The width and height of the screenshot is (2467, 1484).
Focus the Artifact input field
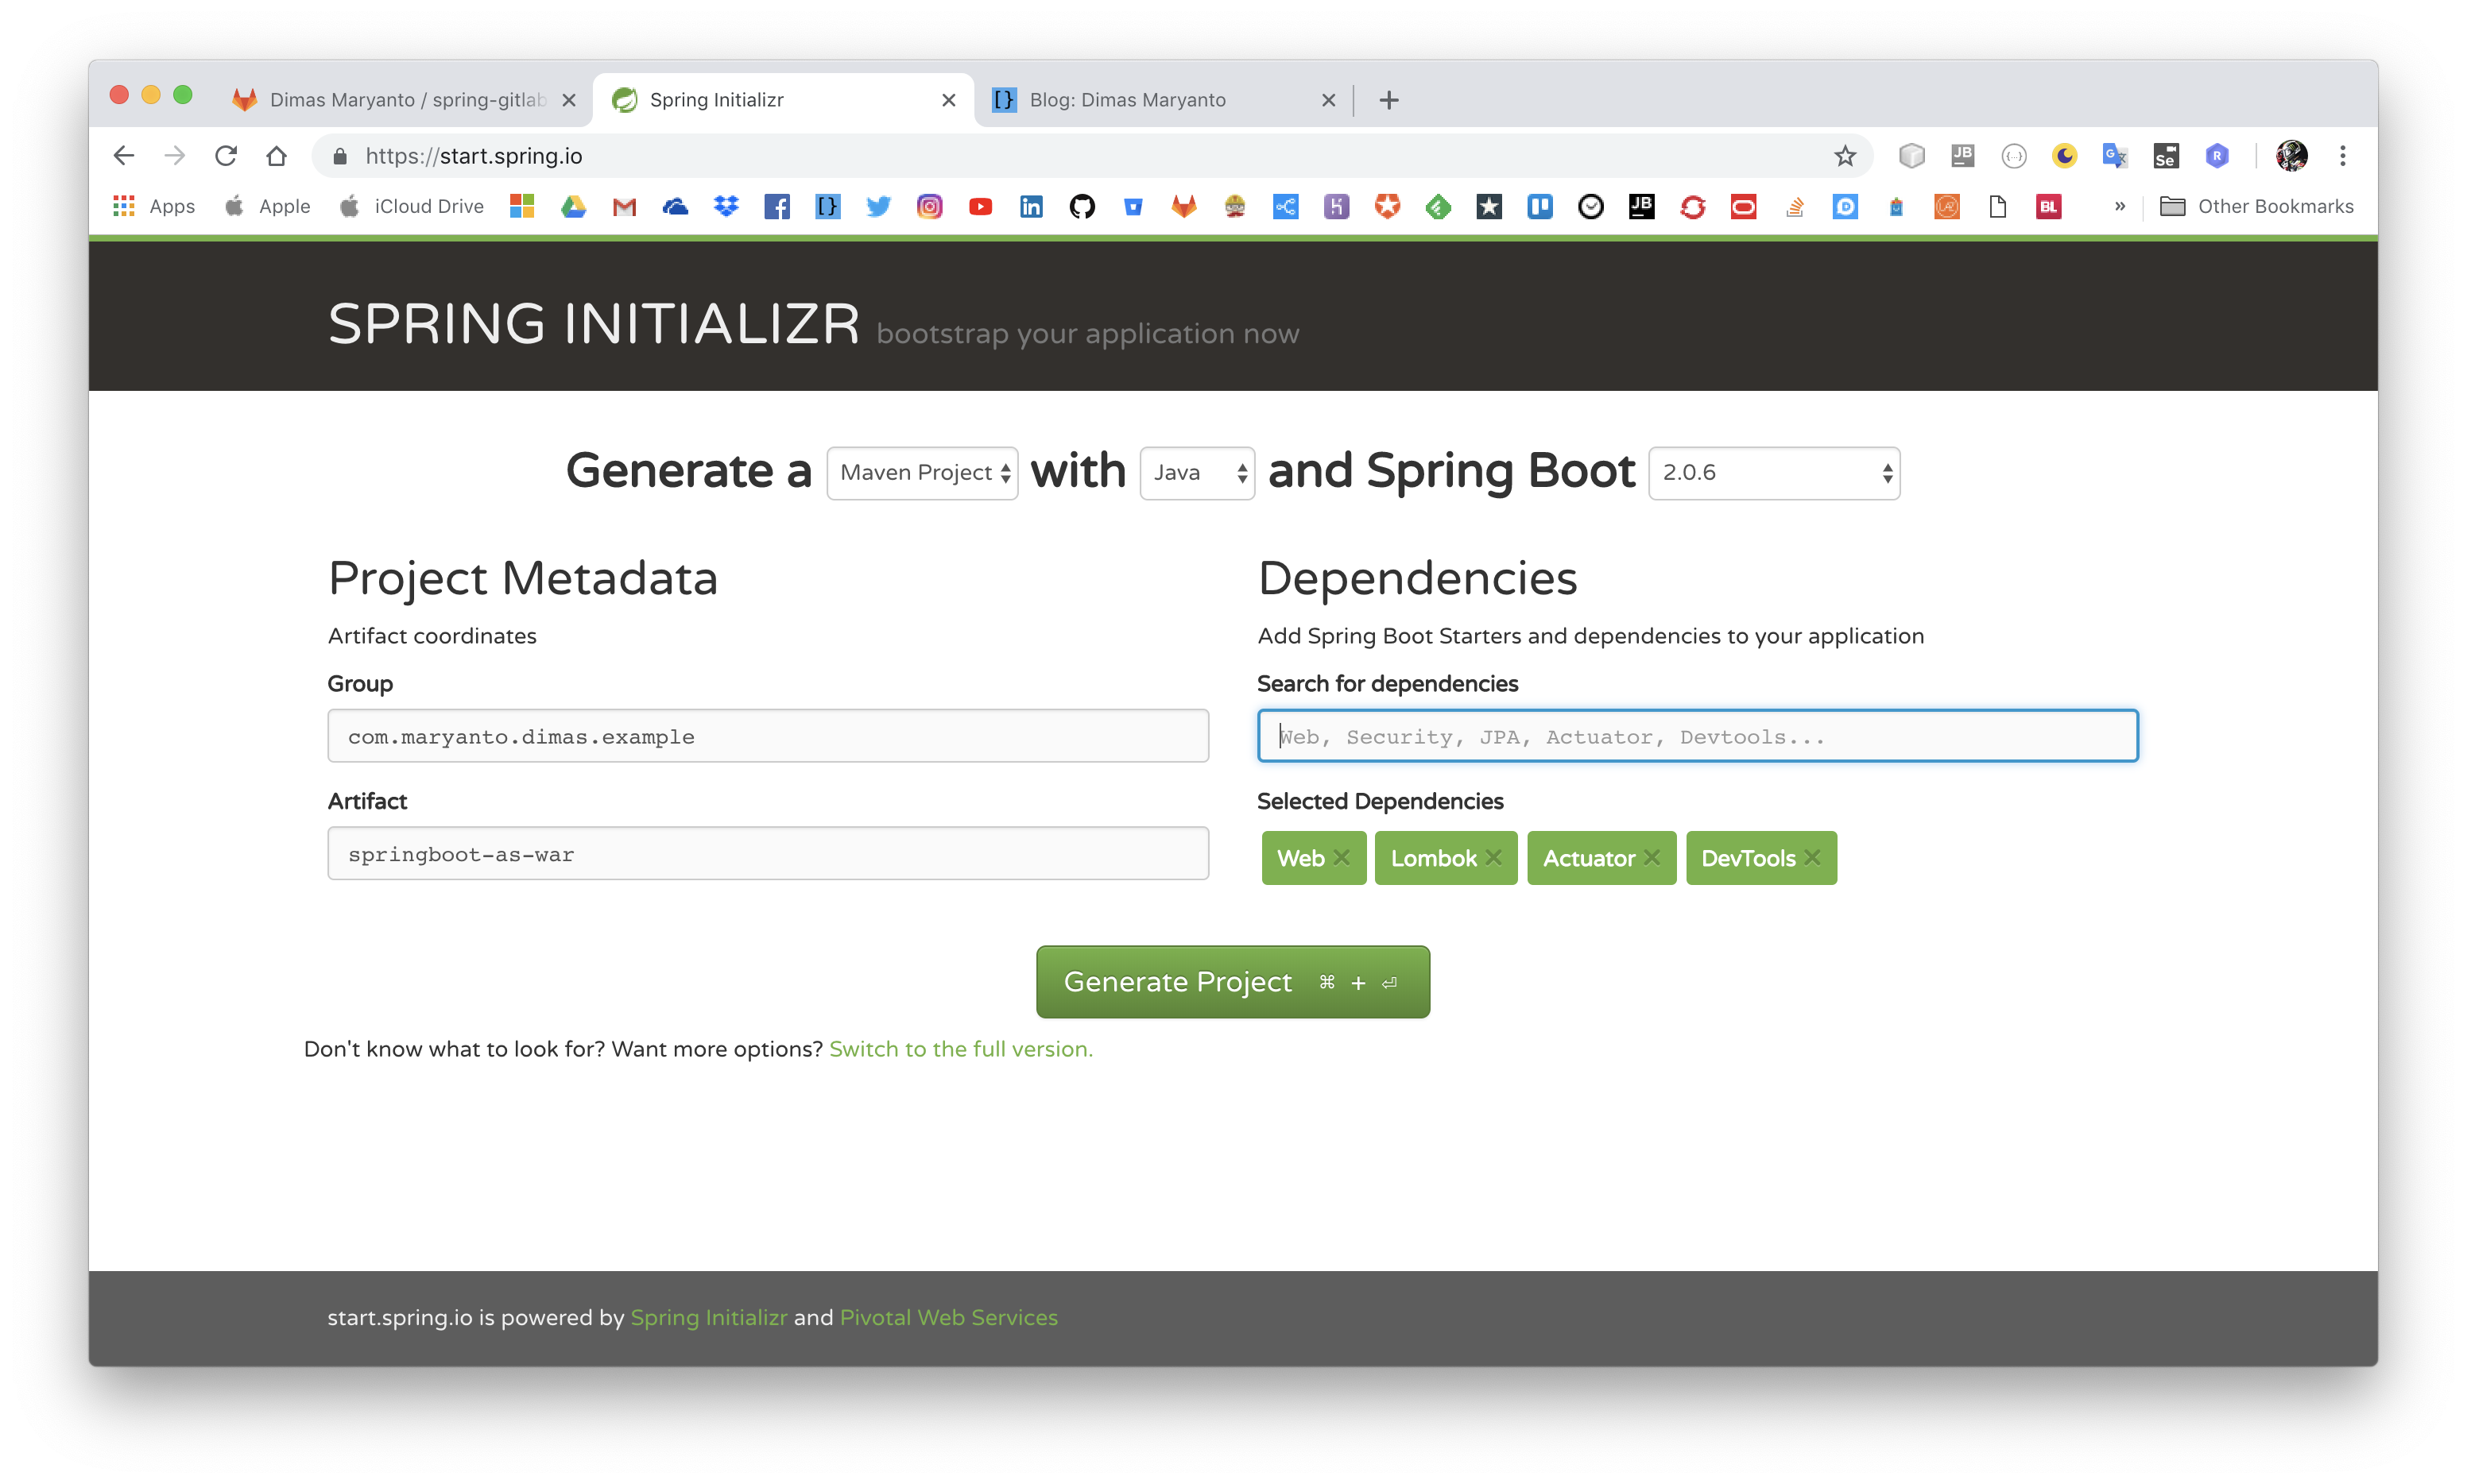(x=769, y=853)
